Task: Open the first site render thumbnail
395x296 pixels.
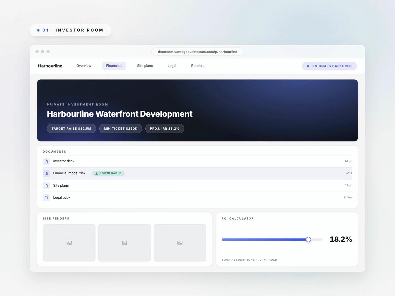Action: [69, 243]
